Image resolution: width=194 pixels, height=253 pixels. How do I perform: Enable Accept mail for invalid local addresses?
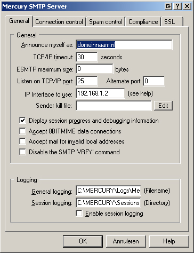[x=22, y=141]
